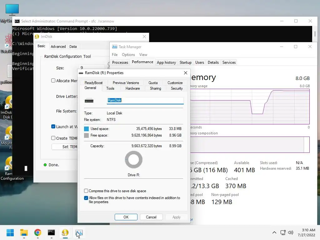Launch Chrome from the taskbar
Screen dimensions: 320x240
37,232
